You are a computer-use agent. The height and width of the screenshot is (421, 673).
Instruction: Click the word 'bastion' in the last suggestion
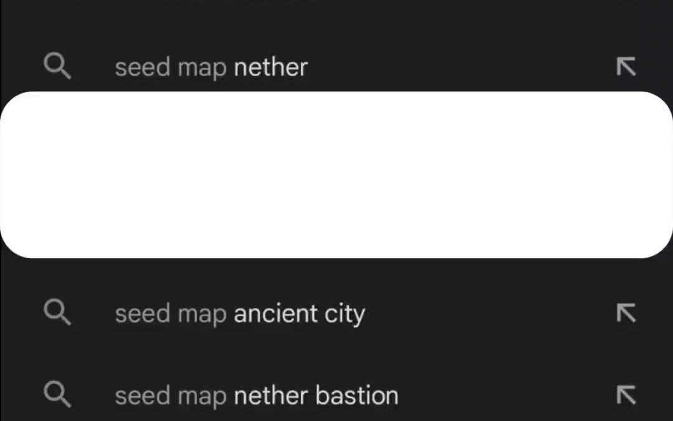357,395
